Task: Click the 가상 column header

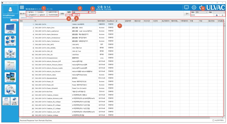Action: pyautogui.click(x=203, y=21)
